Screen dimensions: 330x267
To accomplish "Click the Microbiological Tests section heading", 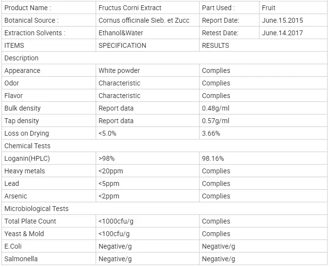I will [x=36, y=209].
